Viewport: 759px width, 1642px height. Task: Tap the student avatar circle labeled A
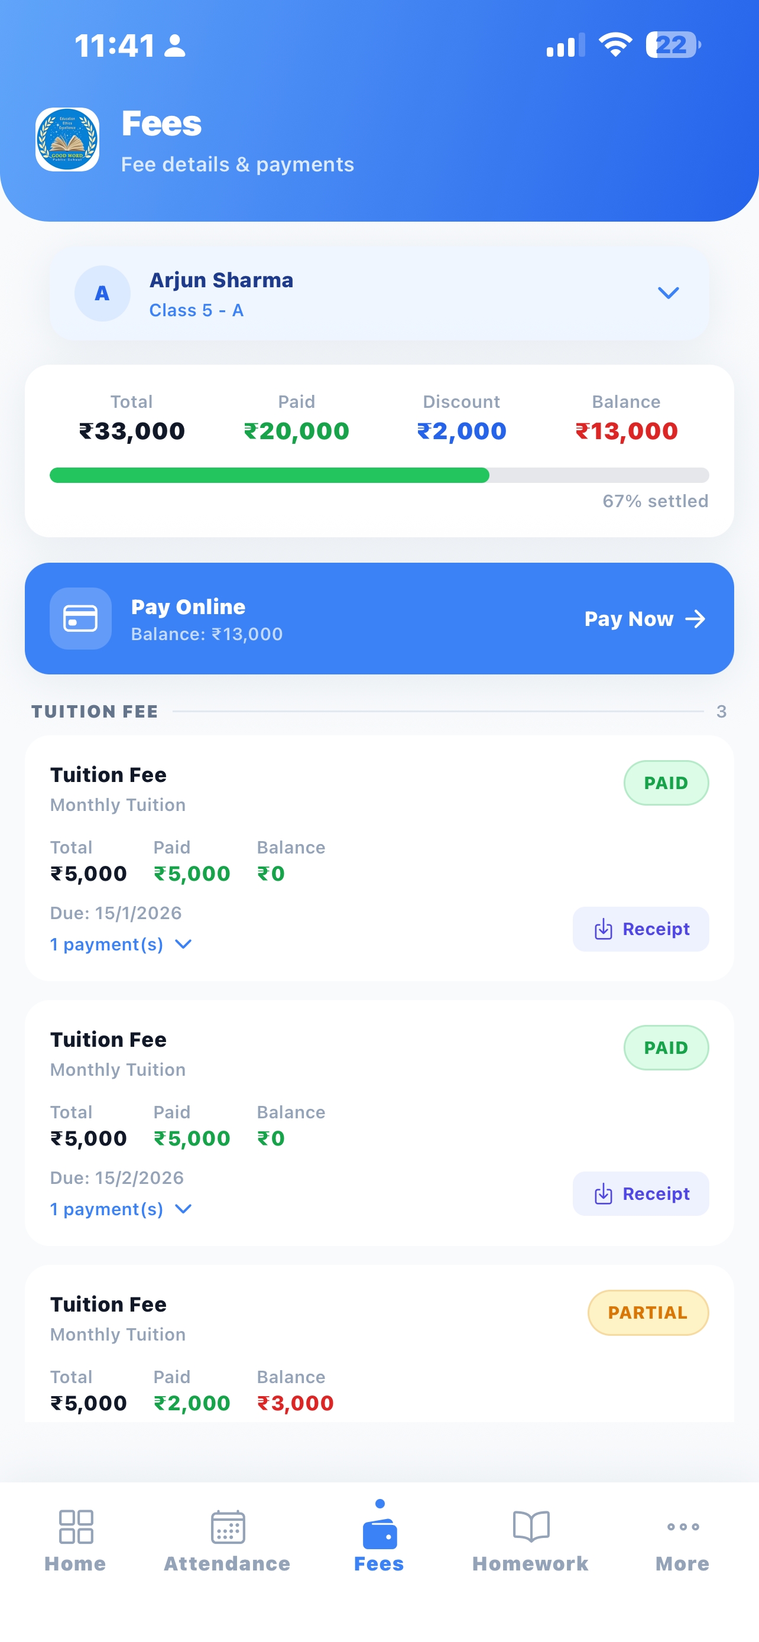(102, 293)
